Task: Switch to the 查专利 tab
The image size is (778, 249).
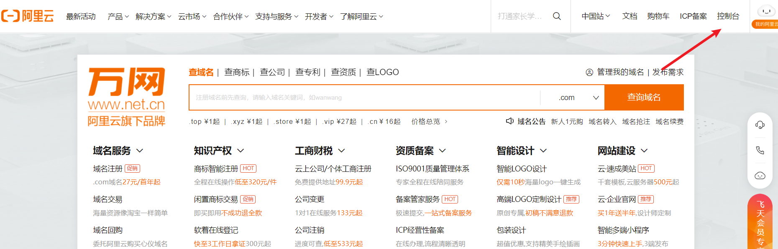Action: pyautogui.click(x=308, y=72)
